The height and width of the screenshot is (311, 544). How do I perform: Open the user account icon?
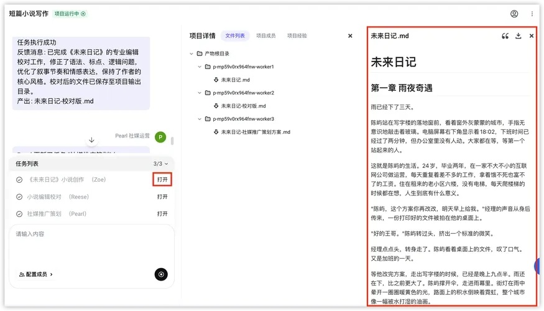click(x=514, y=14)
